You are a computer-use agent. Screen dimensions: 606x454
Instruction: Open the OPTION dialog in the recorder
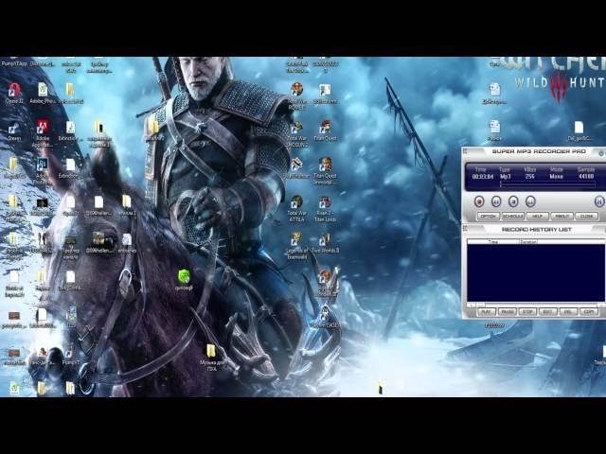pyautogui.click(x=489, y=217)
